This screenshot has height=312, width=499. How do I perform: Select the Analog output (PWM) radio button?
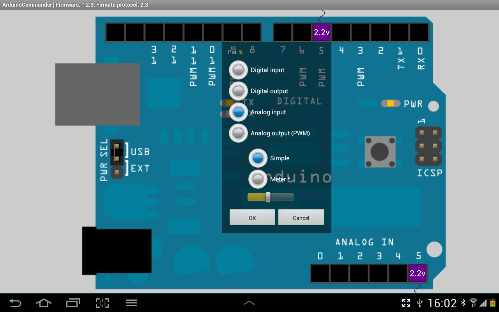[238, 133]
